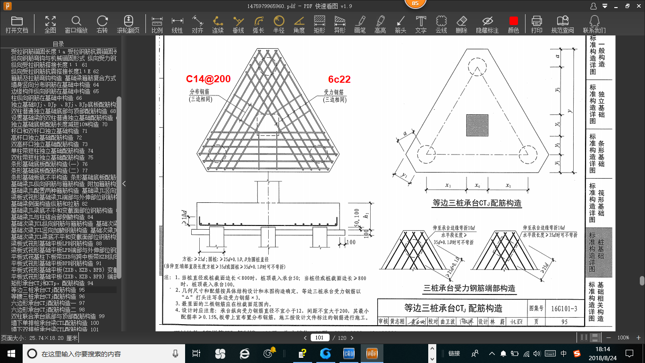Viewport: 645px width, 363px height.
Task: Click the 全图 full view tool
Action: coord(51,24)
